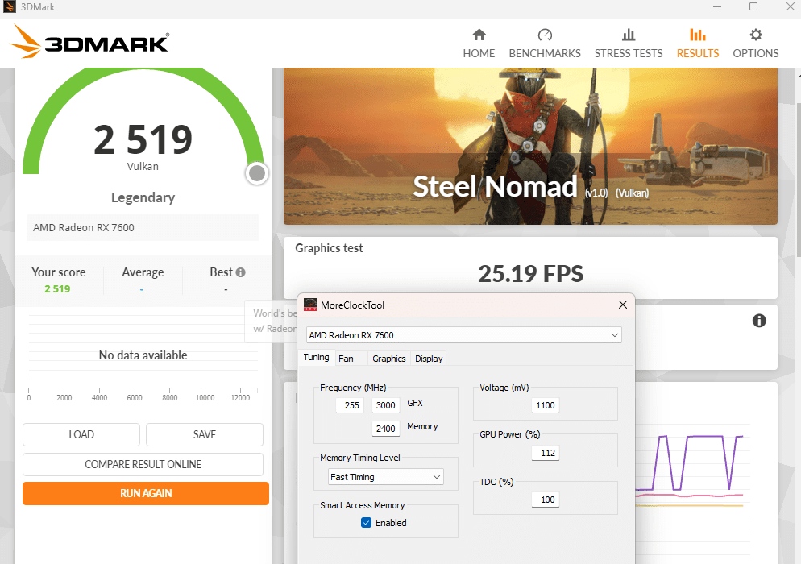The image size is (801, 564).
Task: Click the 'Legendary' rating text
Action: tap(143, 197)
